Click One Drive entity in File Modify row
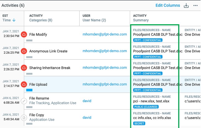Image resolution: width=205 pixels, height=128 pixels. [x=192, y=34]
